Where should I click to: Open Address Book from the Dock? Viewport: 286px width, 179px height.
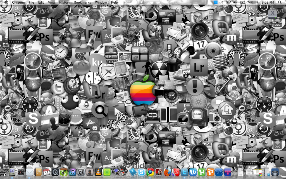(38, 172)
